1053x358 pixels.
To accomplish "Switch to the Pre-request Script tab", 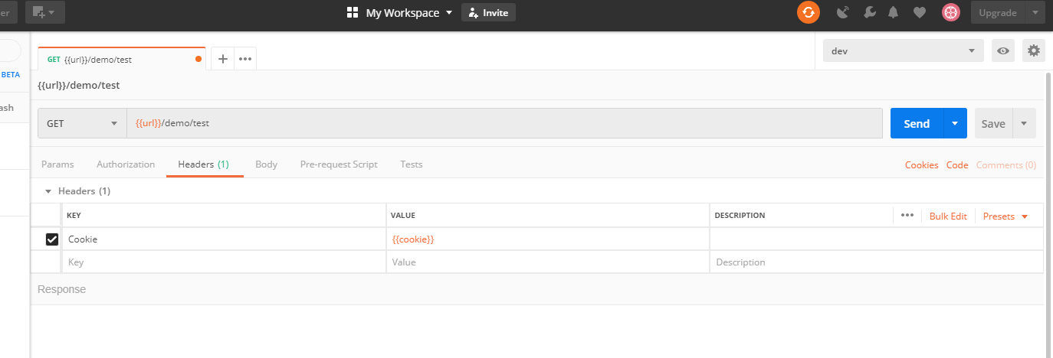I will tap(339, 164).
